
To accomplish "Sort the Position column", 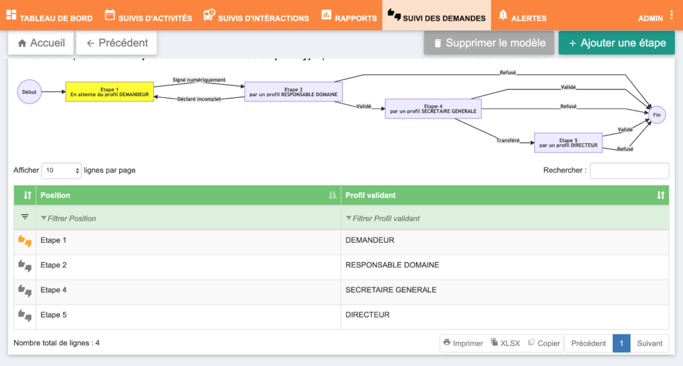I will pos(332,195).
